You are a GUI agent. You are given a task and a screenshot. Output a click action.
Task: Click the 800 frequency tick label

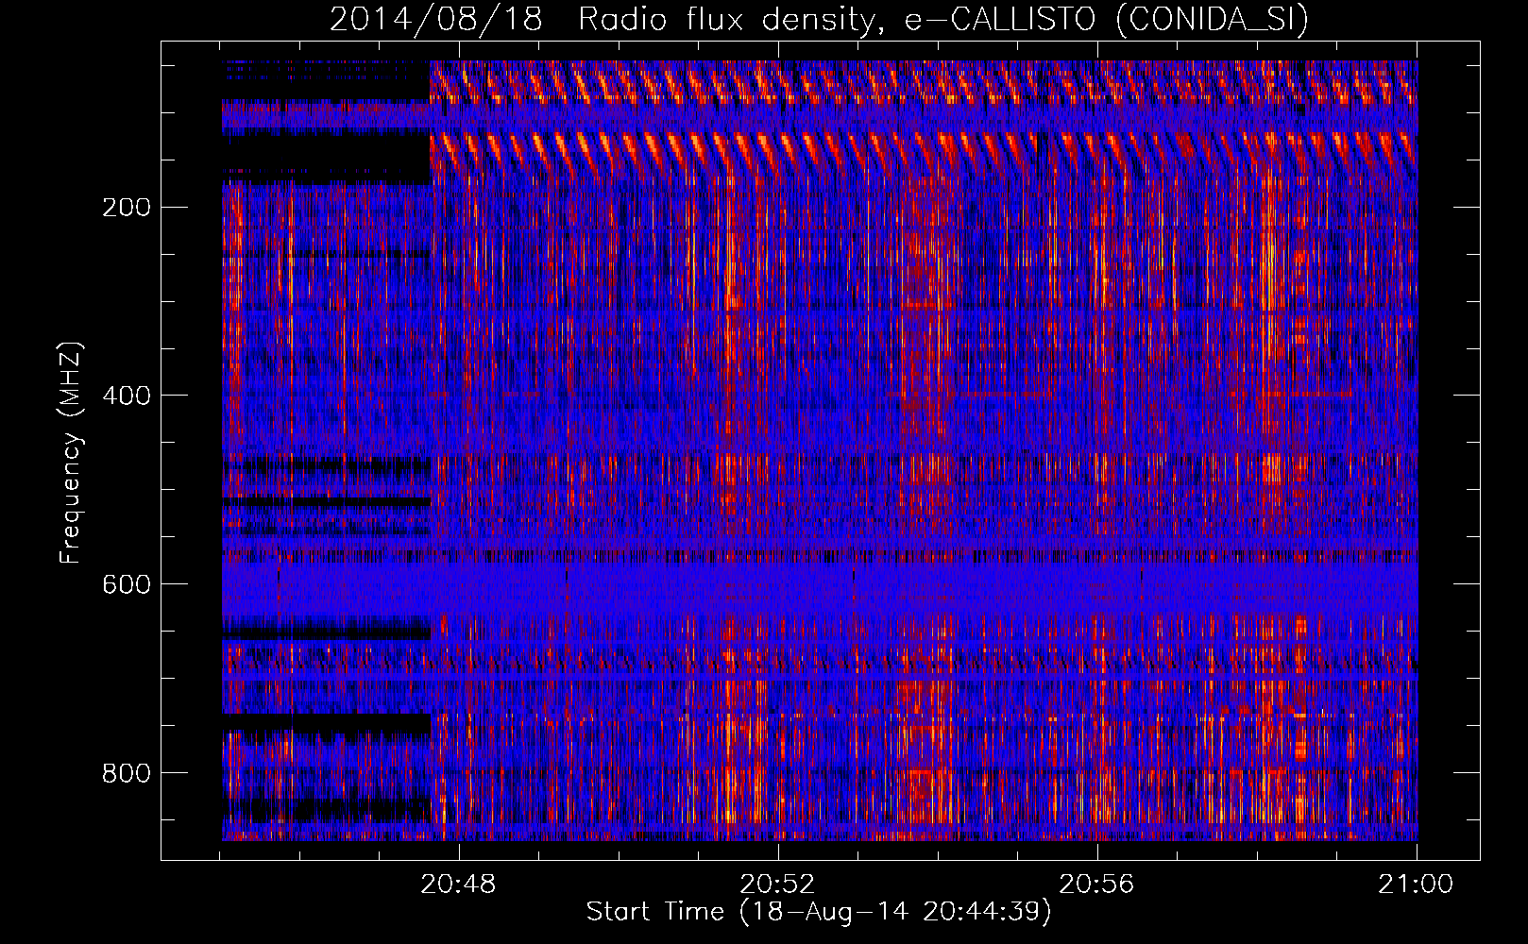point(127,773)
